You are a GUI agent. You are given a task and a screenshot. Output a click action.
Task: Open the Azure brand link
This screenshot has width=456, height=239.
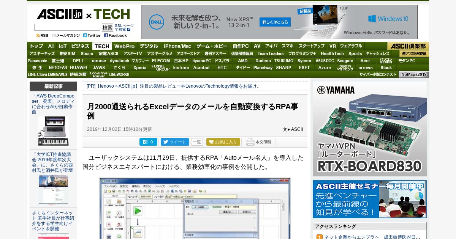(325, 68)
